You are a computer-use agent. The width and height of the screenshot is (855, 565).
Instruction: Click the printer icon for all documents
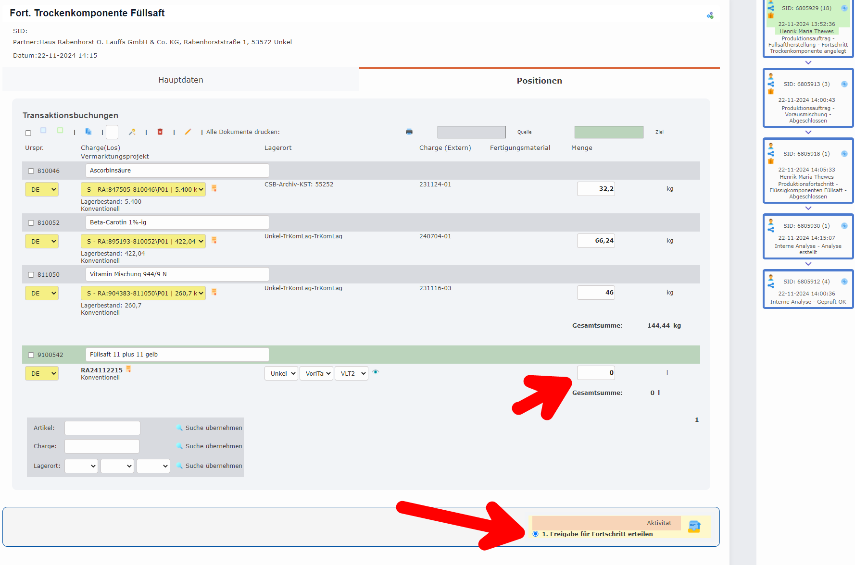pos(409,132)
